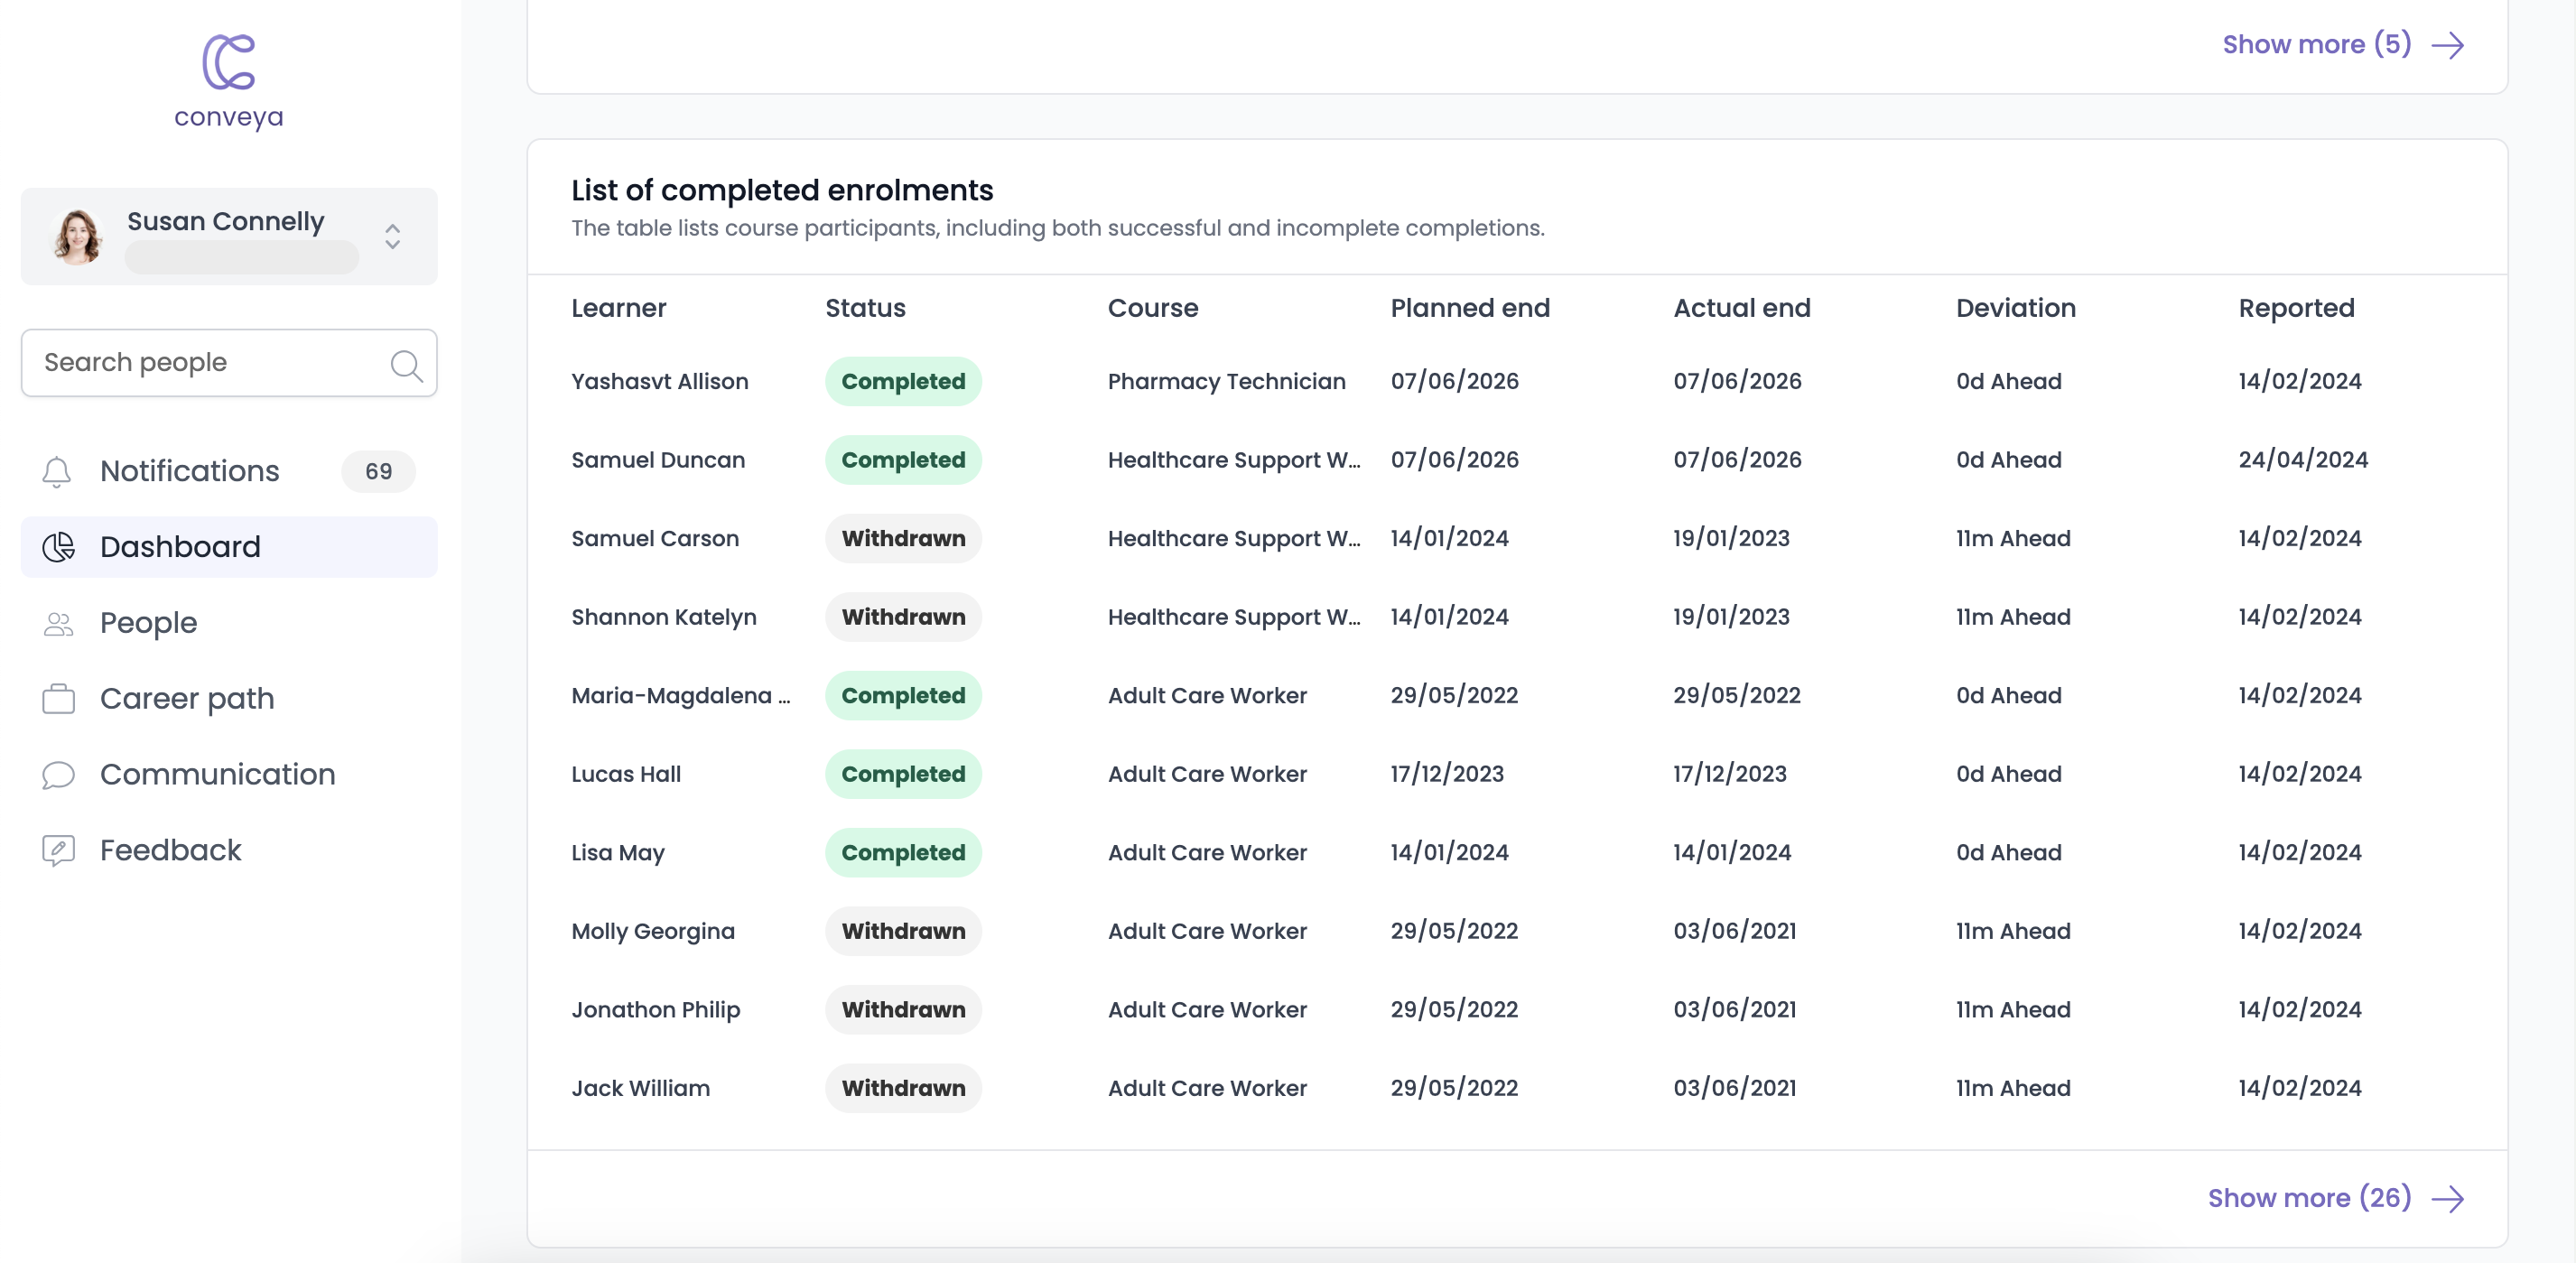Click reported date 24/04/2024
The image size is (2576, 1263).
click(x=2303, y=460)
